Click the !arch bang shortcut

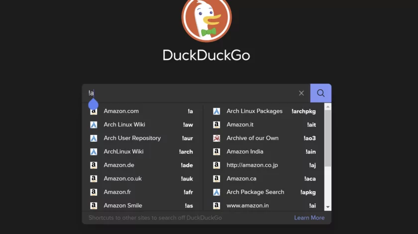tap(186, 152)
